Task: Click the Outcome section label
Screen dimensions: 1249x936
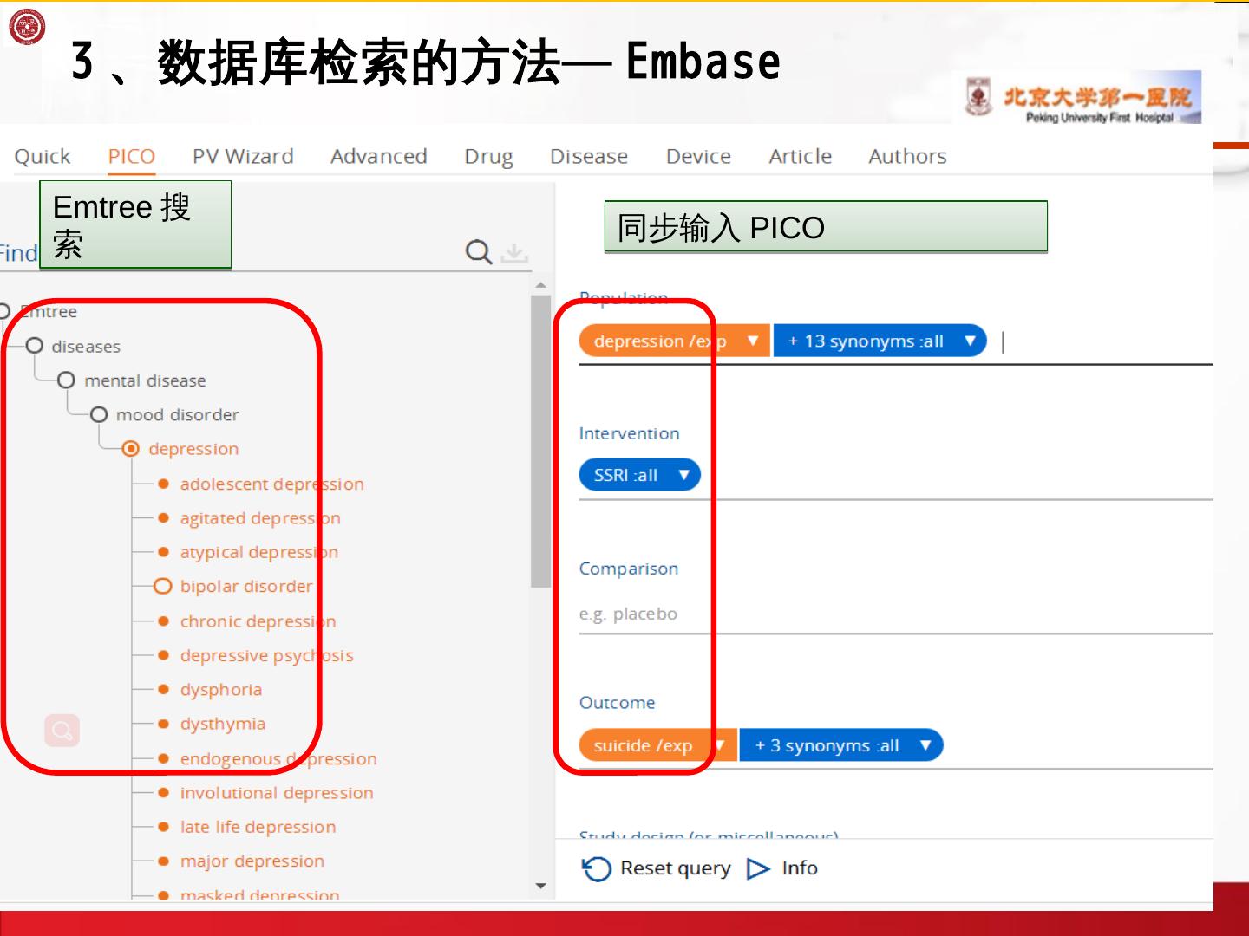Action: click(x=618, y=703)
